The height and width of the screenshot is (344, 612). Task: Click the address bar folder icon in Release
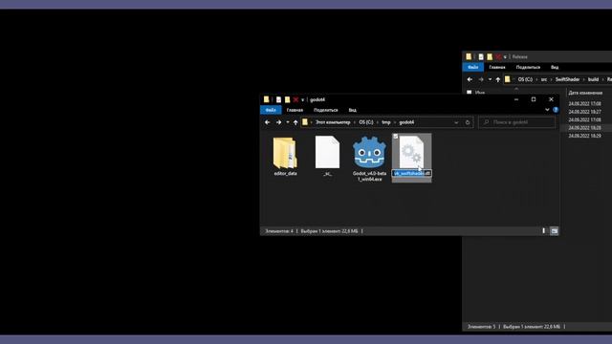click(508, 79)
